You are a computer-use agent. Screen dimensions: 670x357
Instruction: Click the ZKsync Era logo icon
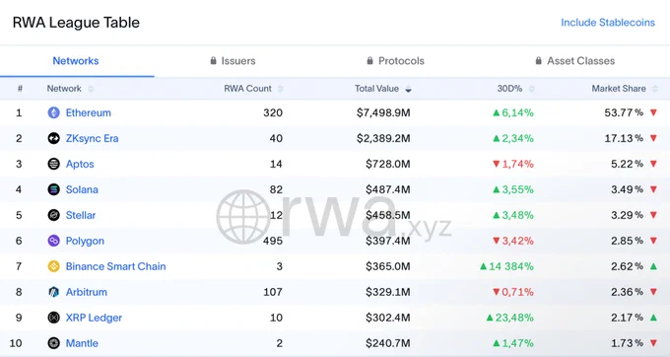coord(53,138)
